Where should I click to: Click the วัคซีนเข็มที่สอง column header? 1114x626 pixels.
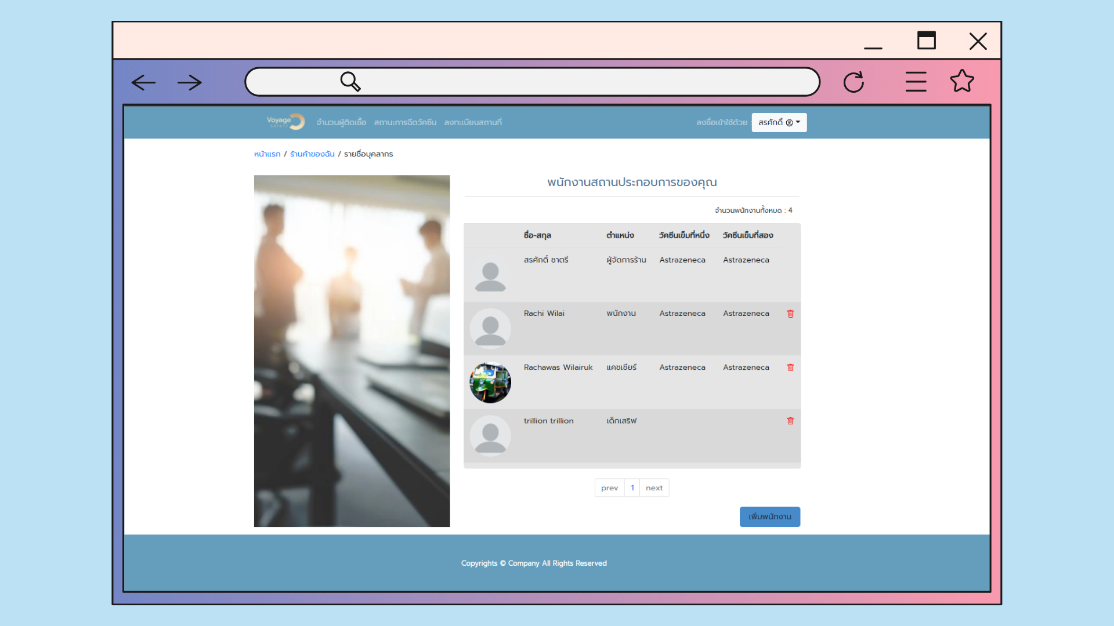pyautogui.click(x=748, y=235)
